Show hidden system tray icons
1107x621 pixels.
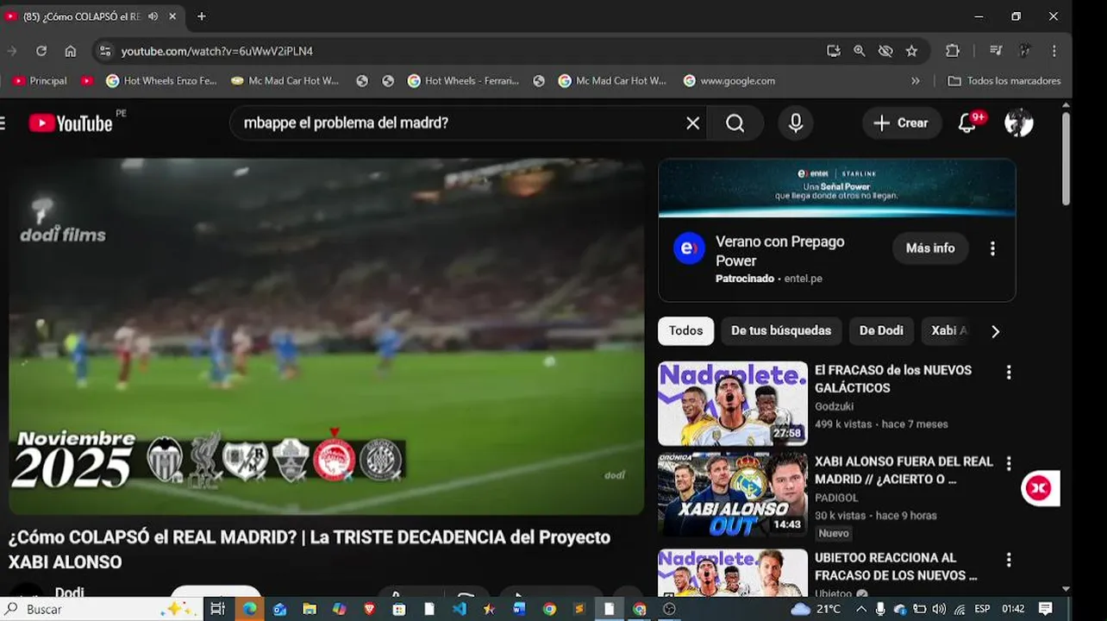(860, 609)
